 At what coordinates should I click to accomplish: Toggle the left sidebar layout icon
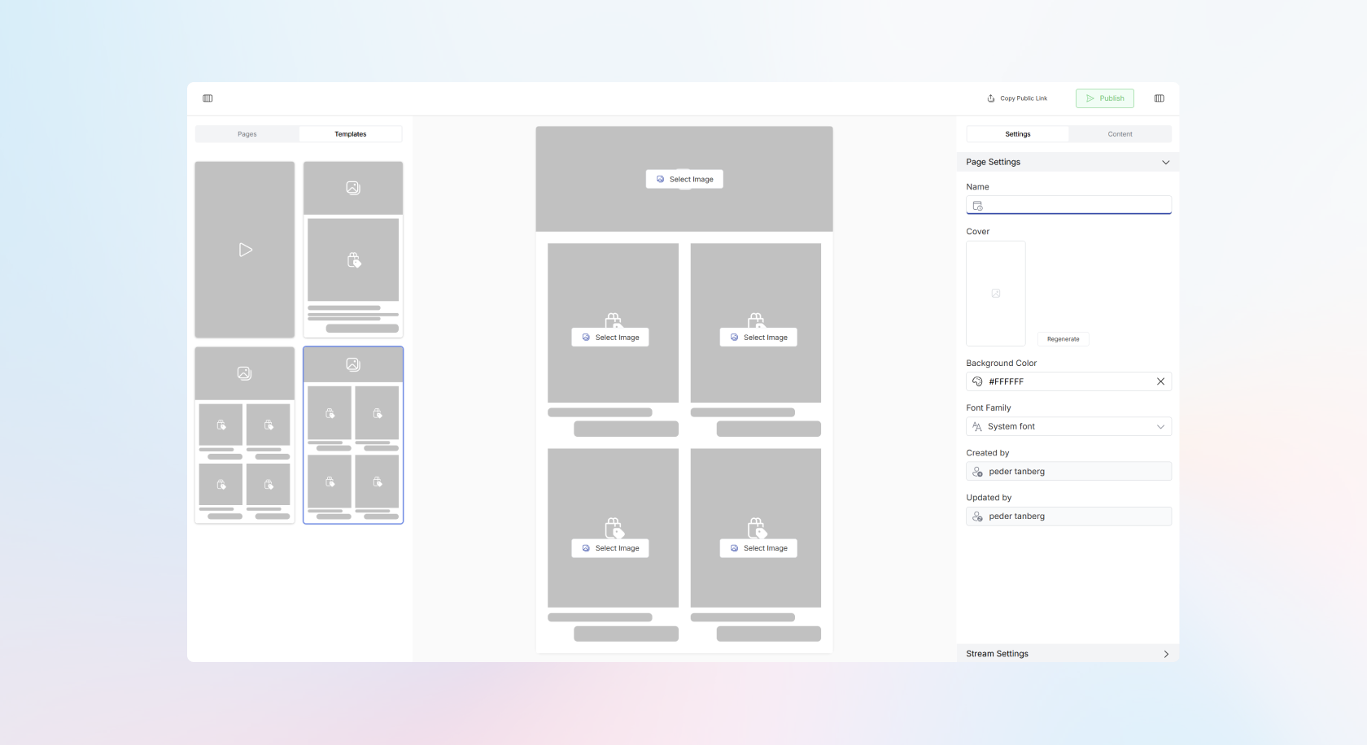[208, 98]
